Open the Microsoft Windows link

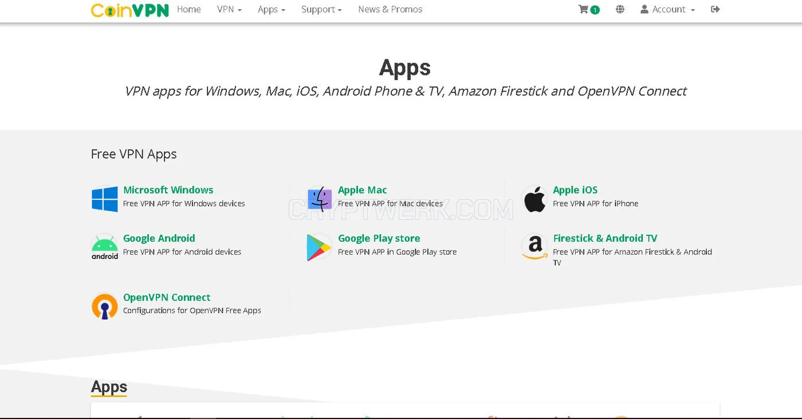(168, 190)
